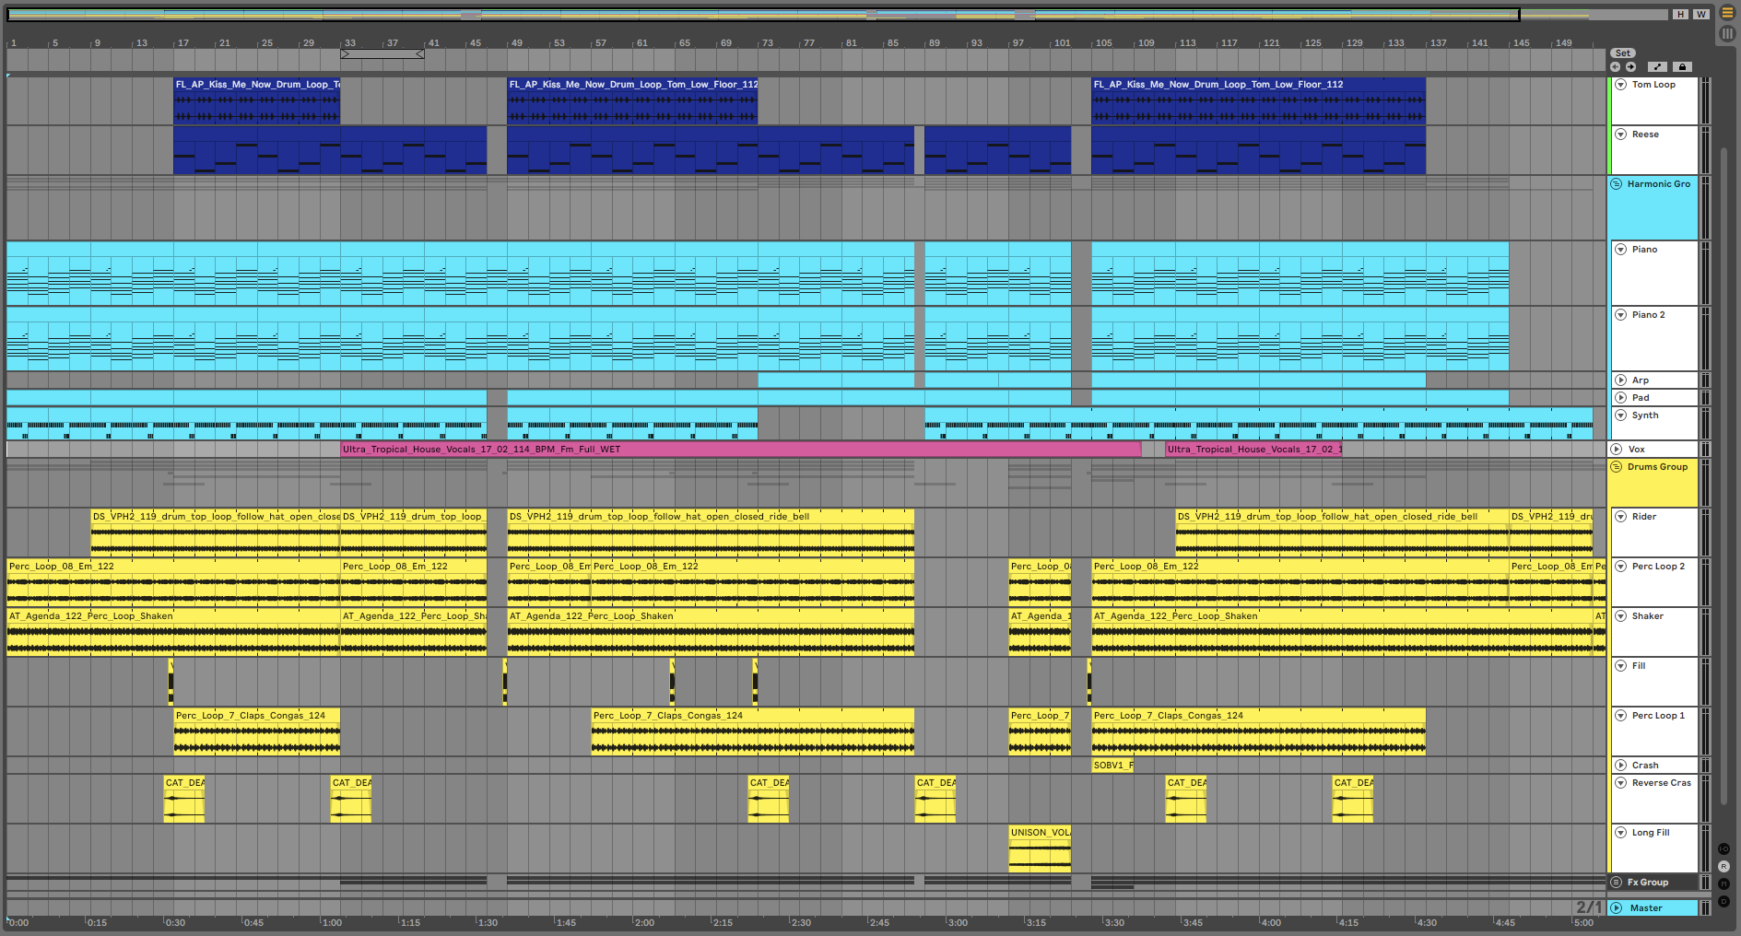The image size is (1741, 936).
Task: Select the Harmonic Group track header
Action: point(1653,208)
